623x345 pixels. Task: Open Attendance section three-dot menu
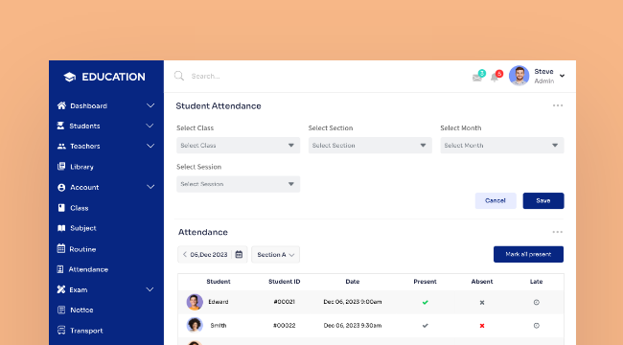[558, 232]
